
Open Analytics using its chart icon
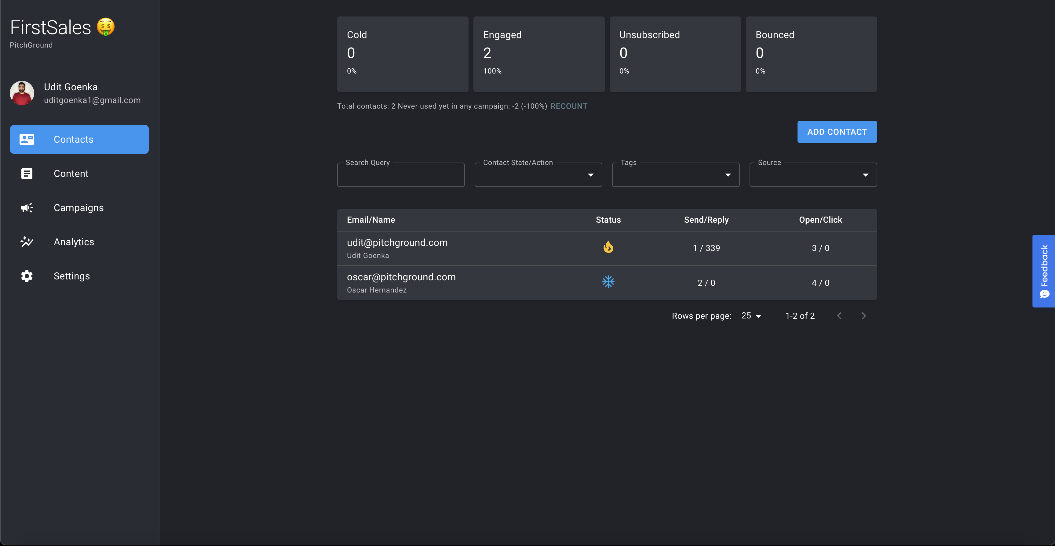27,241
